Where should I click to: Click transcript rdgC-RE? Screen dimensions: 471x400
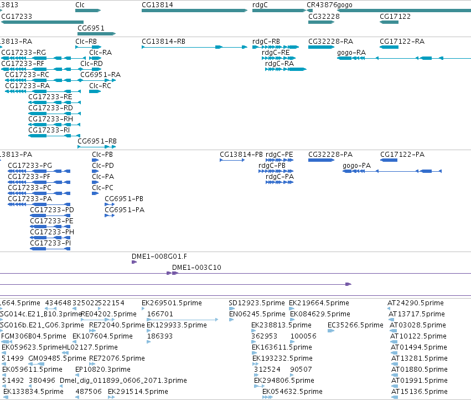pyautogui.click(x=279, y=58)
